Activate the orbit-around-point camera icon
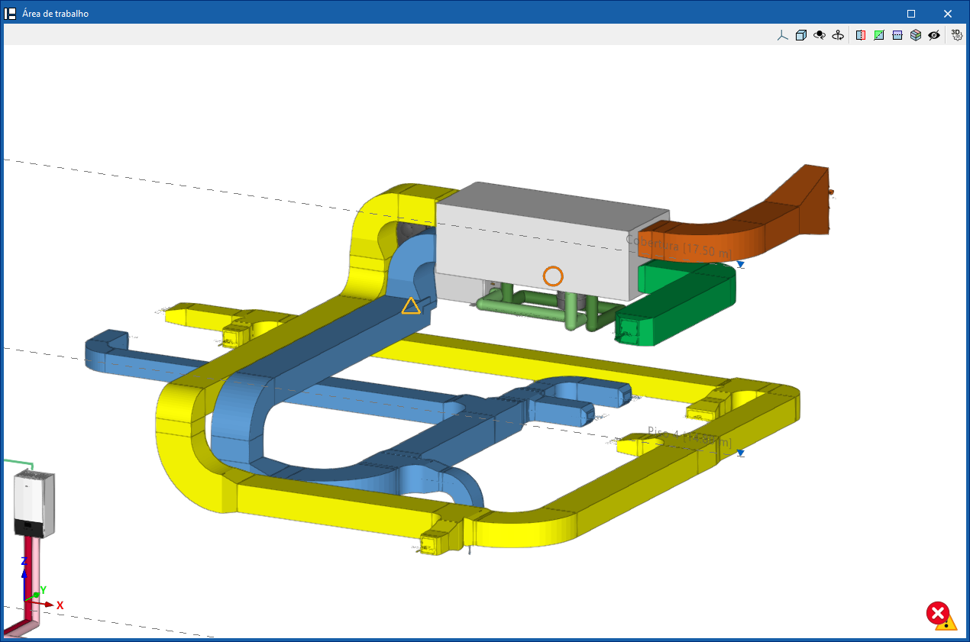Viewport: 970px width, 642px height. pyautogui.click(x=820, y=35)
